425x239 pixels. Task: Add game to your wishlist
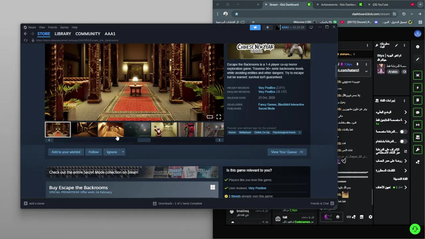66,152
